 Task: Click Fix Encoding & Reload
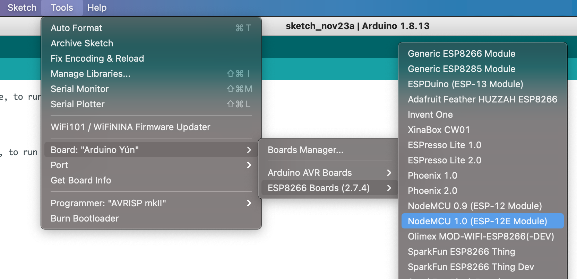pyautogui.click(x=97, y=58)
